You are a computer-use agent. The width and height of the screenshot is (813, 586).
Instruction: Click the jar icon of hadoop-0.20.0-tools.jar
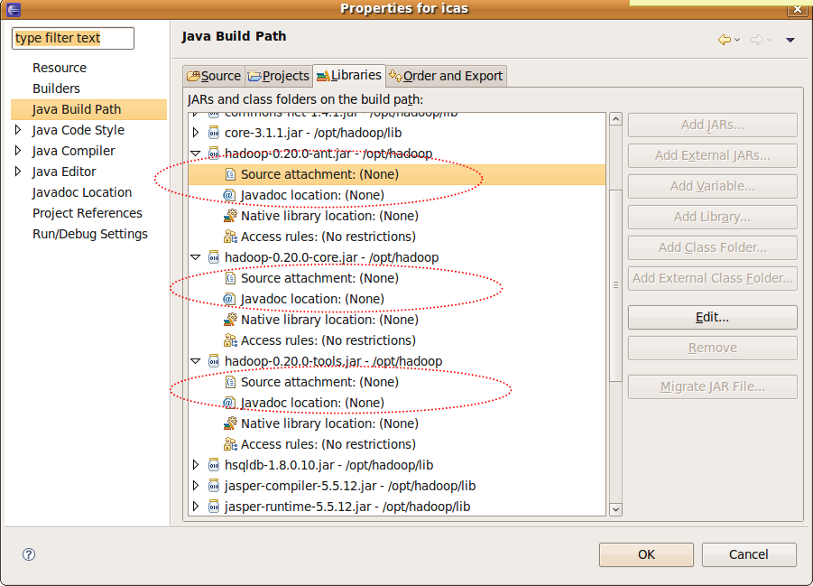pyautogui.click(x=214, y=361)
